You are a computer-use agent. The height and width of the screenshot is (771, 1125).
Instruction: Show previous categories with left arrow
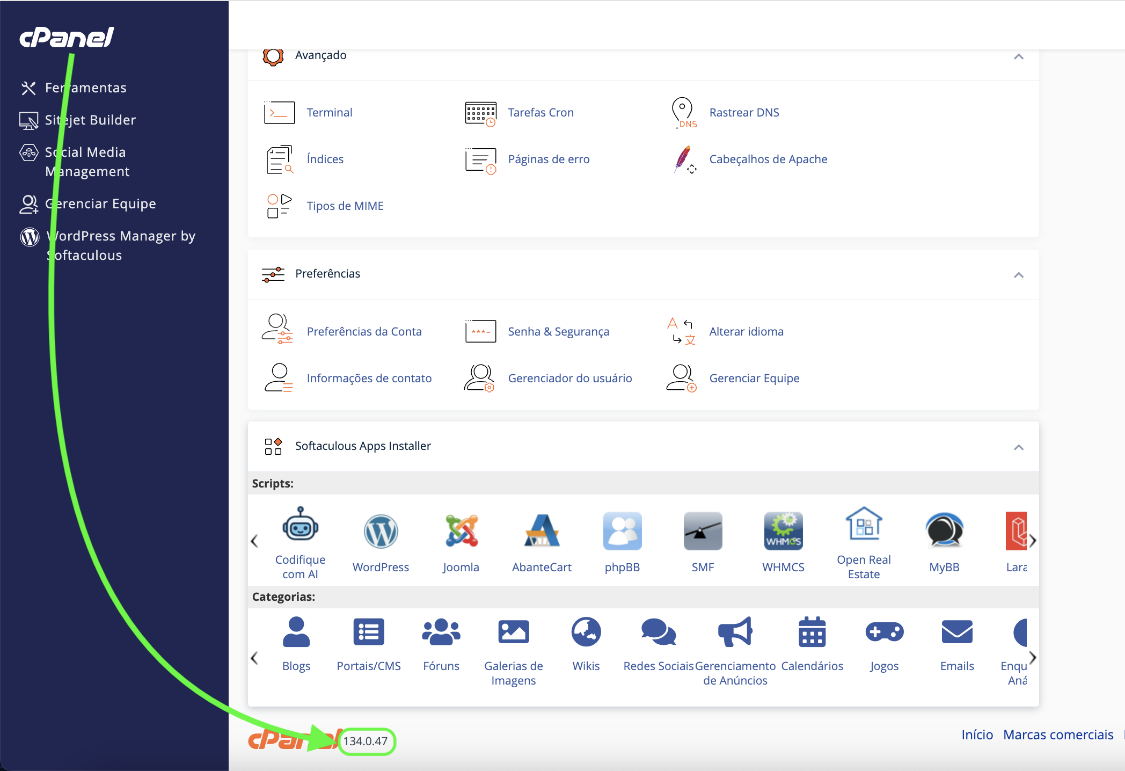click(255, 658)
